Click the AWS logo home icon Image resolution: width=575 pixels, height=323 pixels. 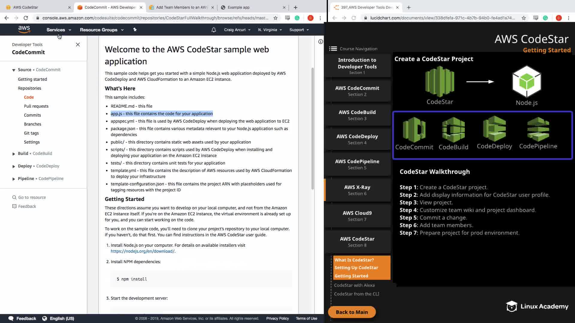[24, 30]
